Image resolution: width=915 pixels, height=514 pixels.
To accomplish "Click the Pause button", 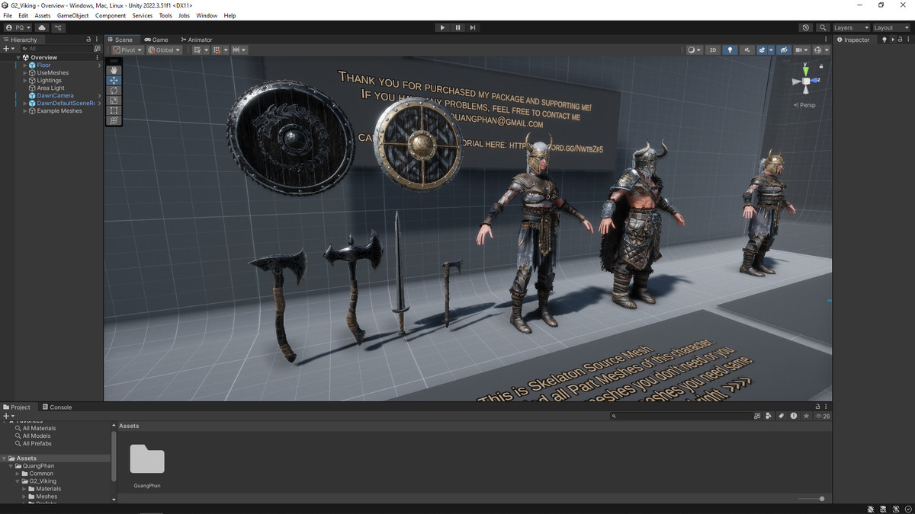I will coord(457,27).
